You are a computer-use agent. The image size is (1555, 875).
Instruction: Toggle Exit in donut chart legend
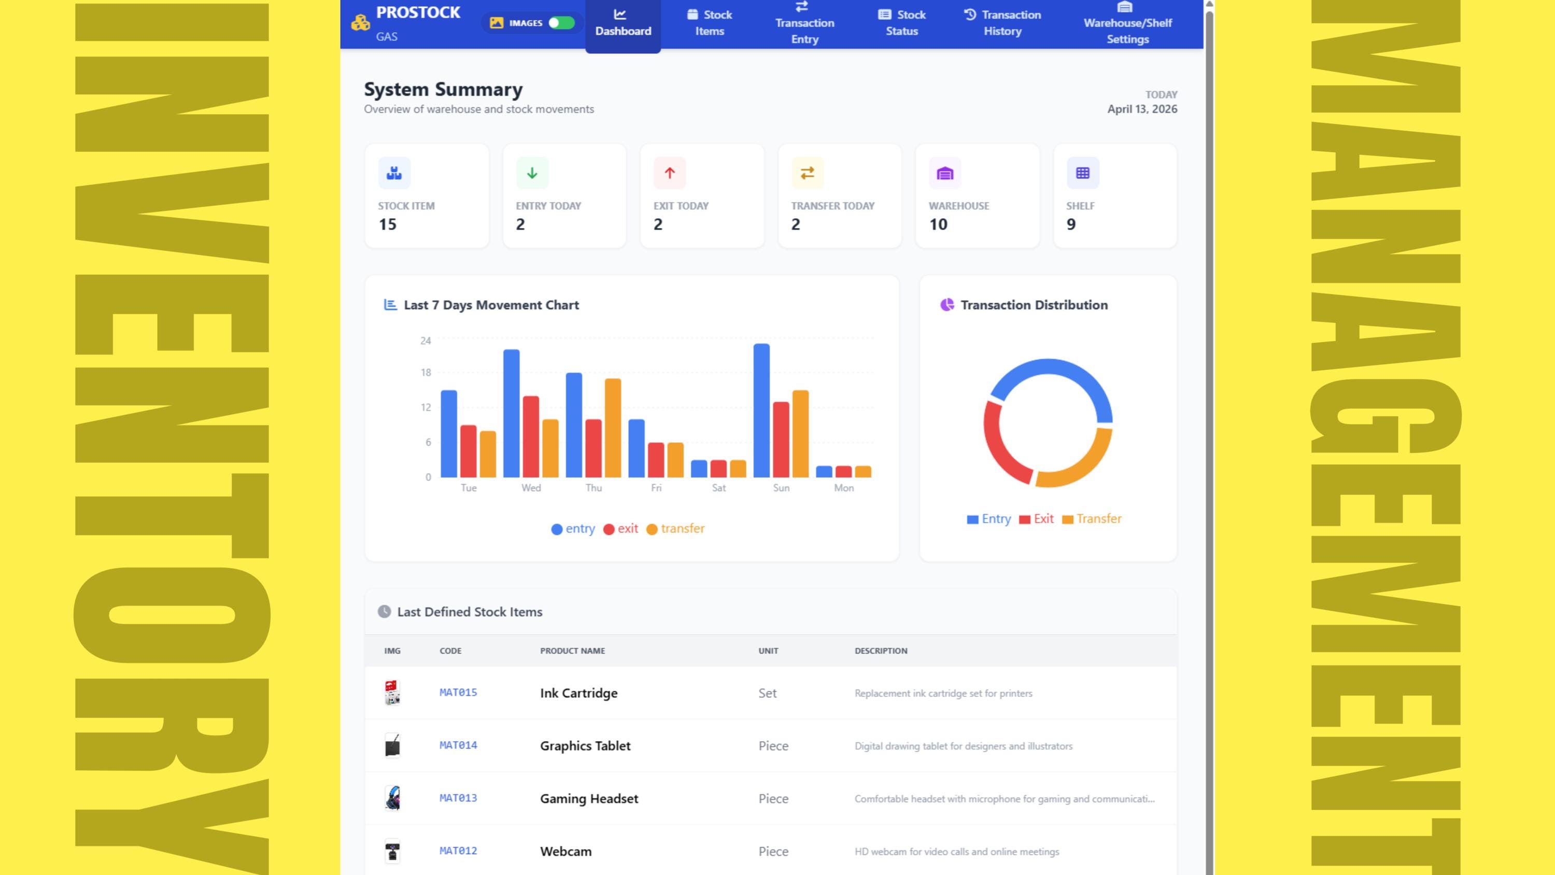[x=1036, y=519]
